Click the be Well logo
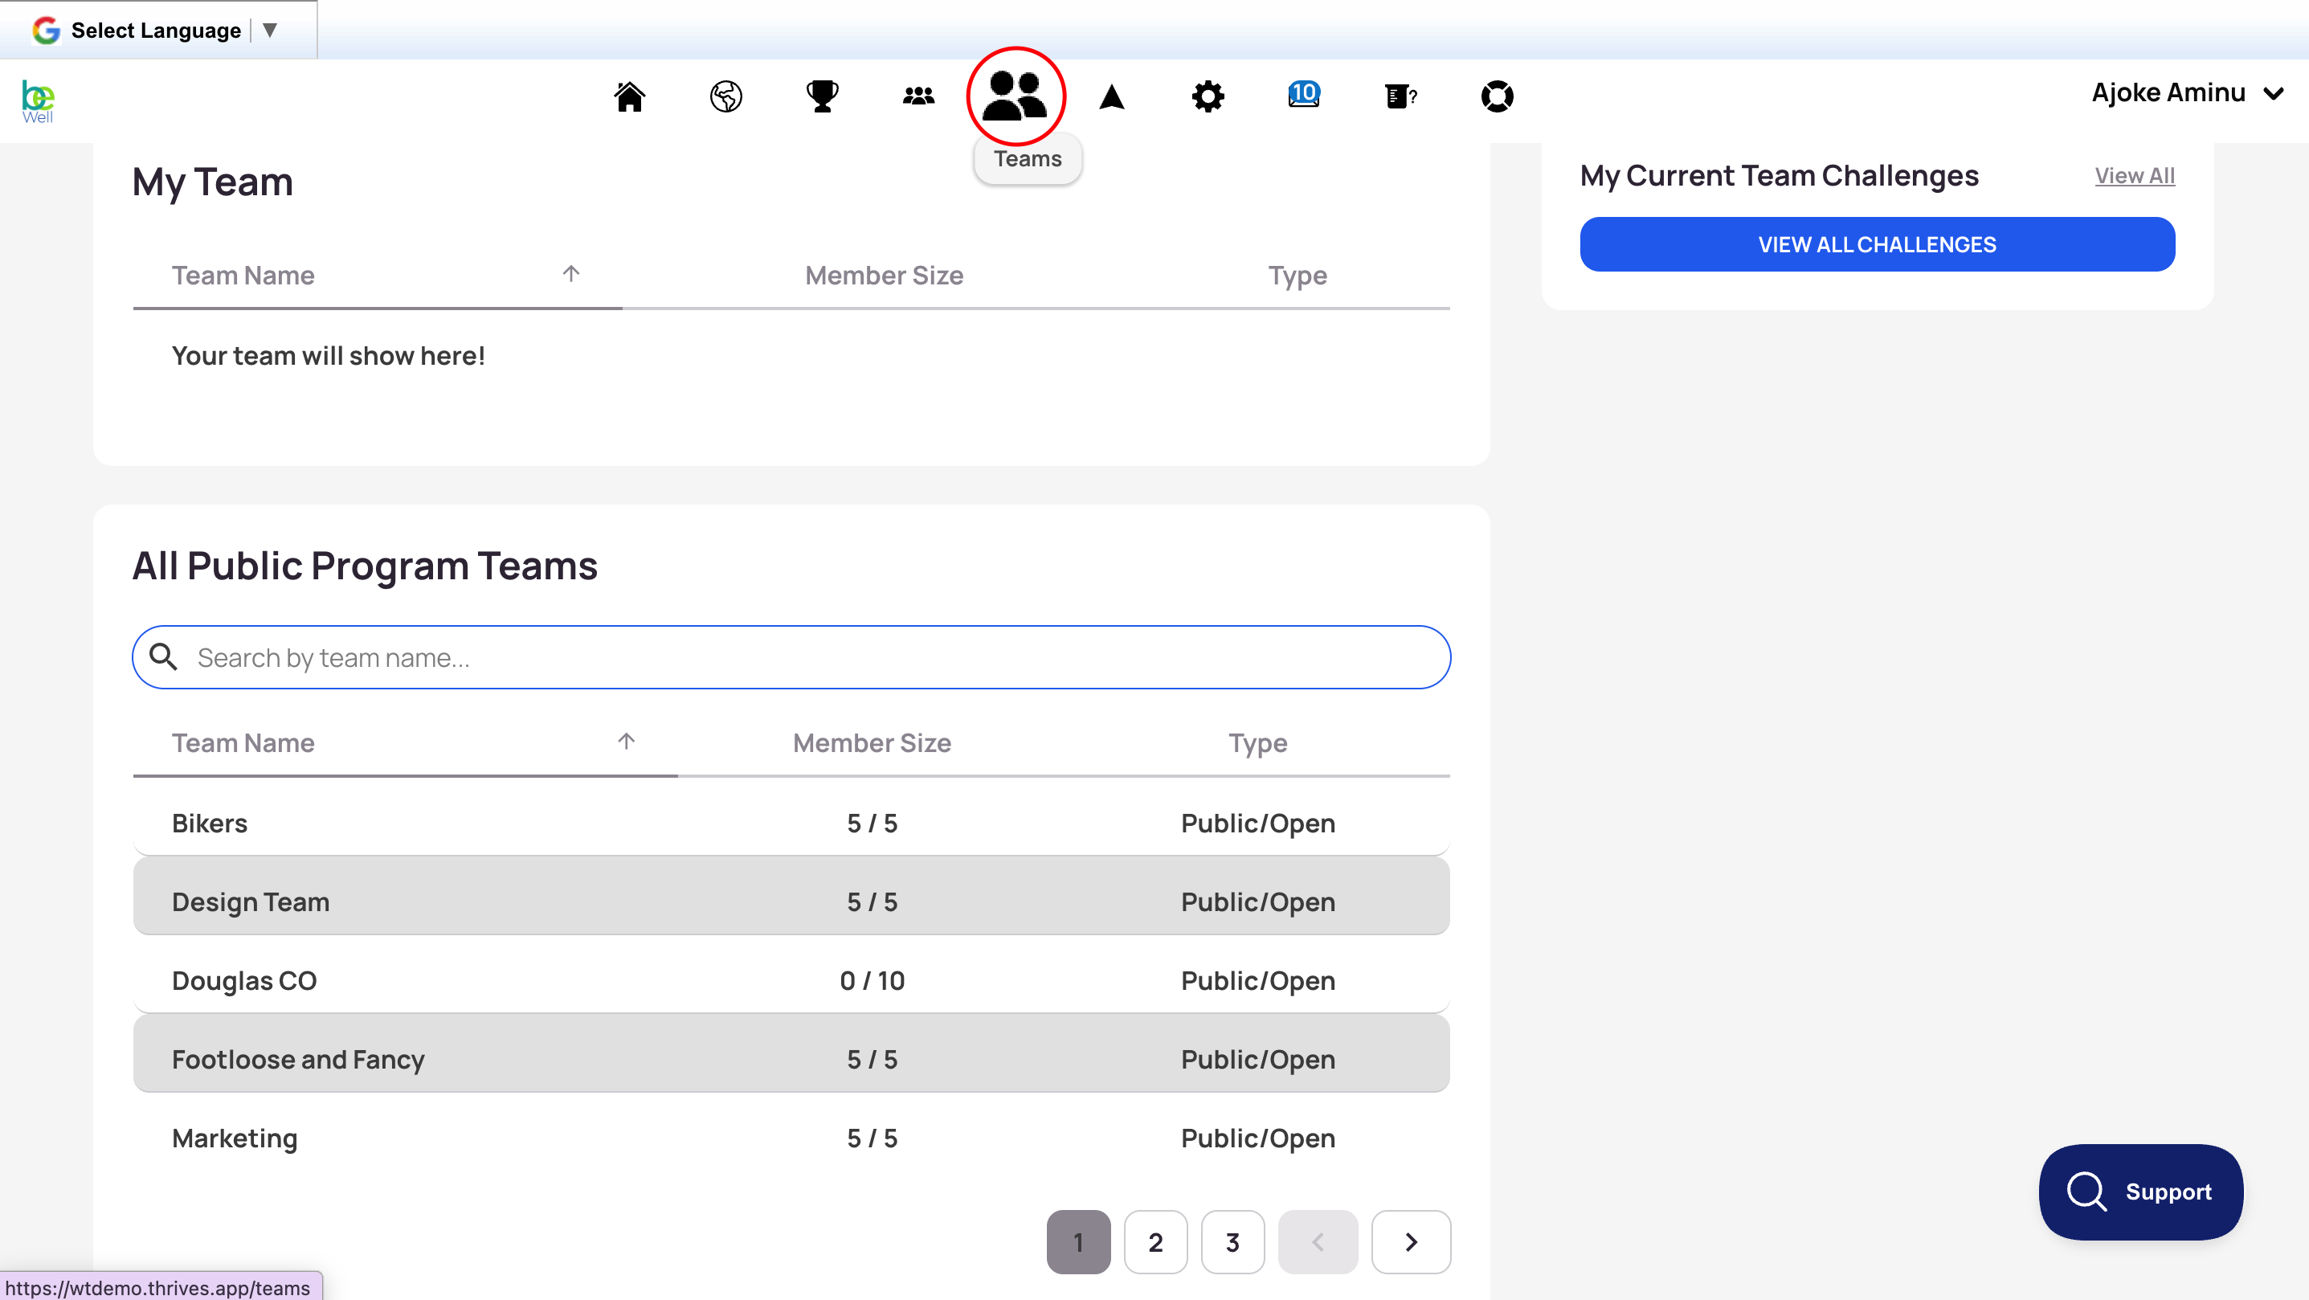2309x1300 pixels. tap(38, 101)
